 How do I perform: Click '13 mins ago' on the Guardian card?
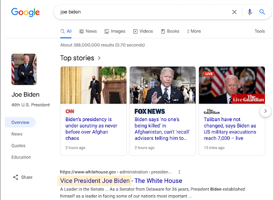coord(214,148)
